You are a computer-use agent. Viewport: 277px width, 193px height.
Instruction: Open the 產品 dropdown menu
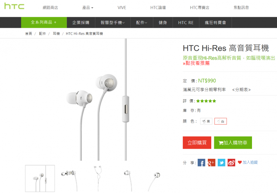pyautogui.click(x=88, y=8)
